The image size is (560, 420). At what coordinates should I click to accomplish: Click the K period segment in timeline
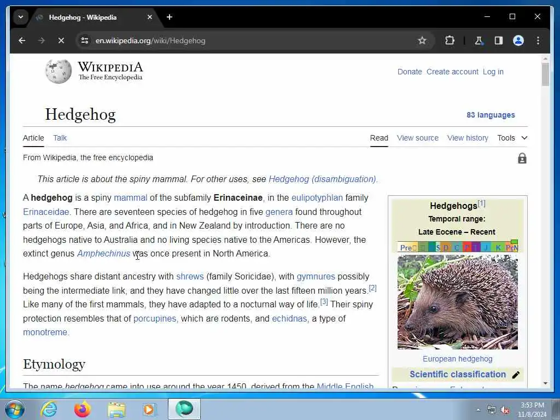tap(498, 247)
